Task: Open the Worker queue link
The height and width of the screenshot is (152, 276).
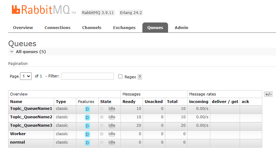Action: (18, 134)
